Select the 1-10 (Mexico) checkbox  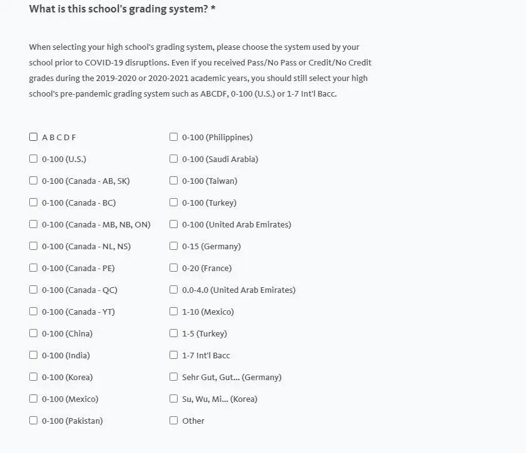coord(174,312)
